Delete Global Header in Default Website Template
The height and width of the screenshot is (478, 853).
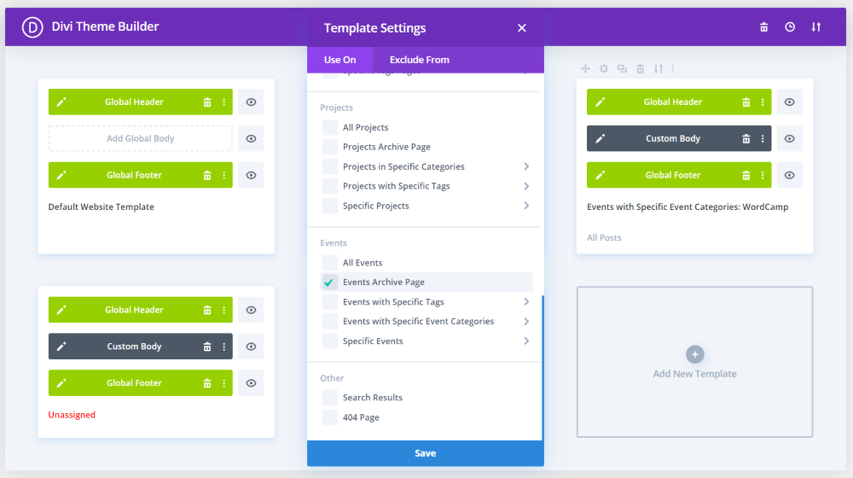coord(207,102)
